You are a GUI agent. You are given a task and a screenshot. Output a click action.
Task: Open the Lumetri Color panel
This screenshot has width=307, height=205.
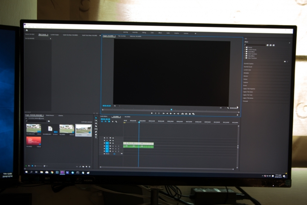(x=247, y=70)
